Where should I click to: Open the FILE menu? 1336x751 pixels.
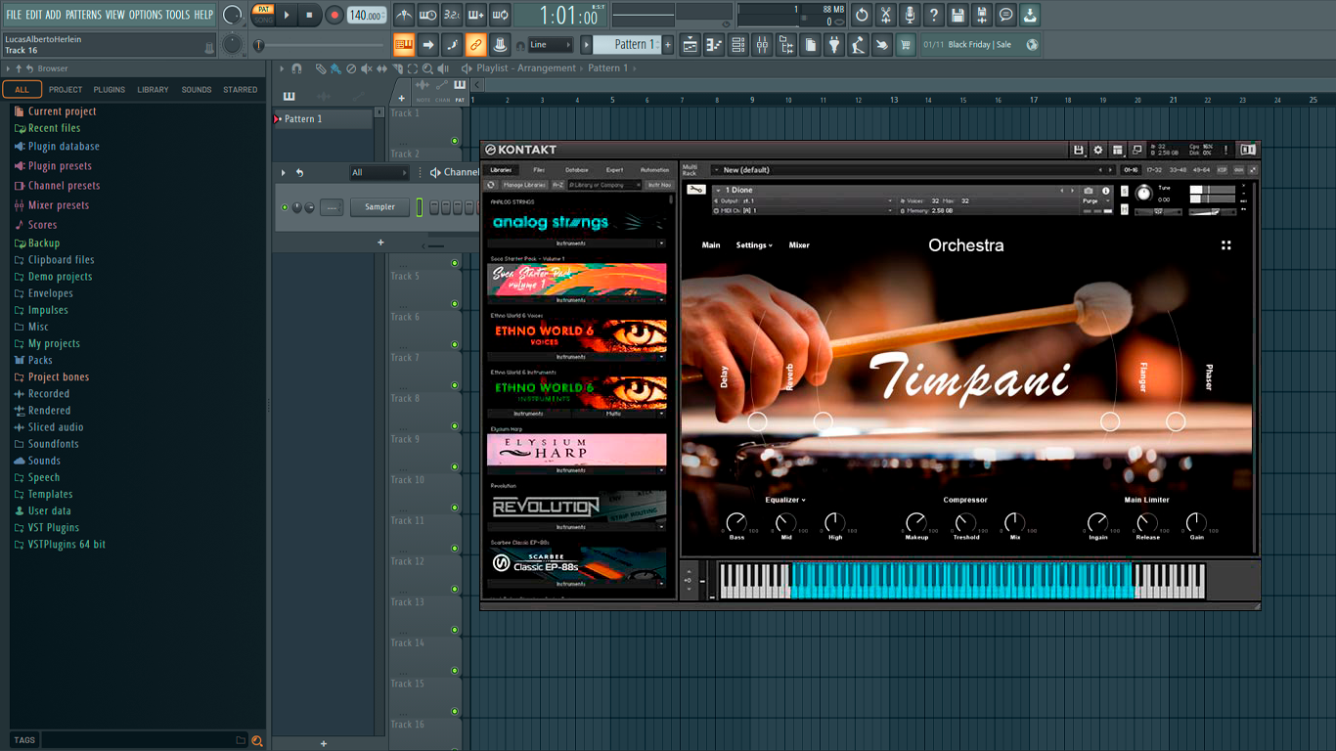pos(14,15)
